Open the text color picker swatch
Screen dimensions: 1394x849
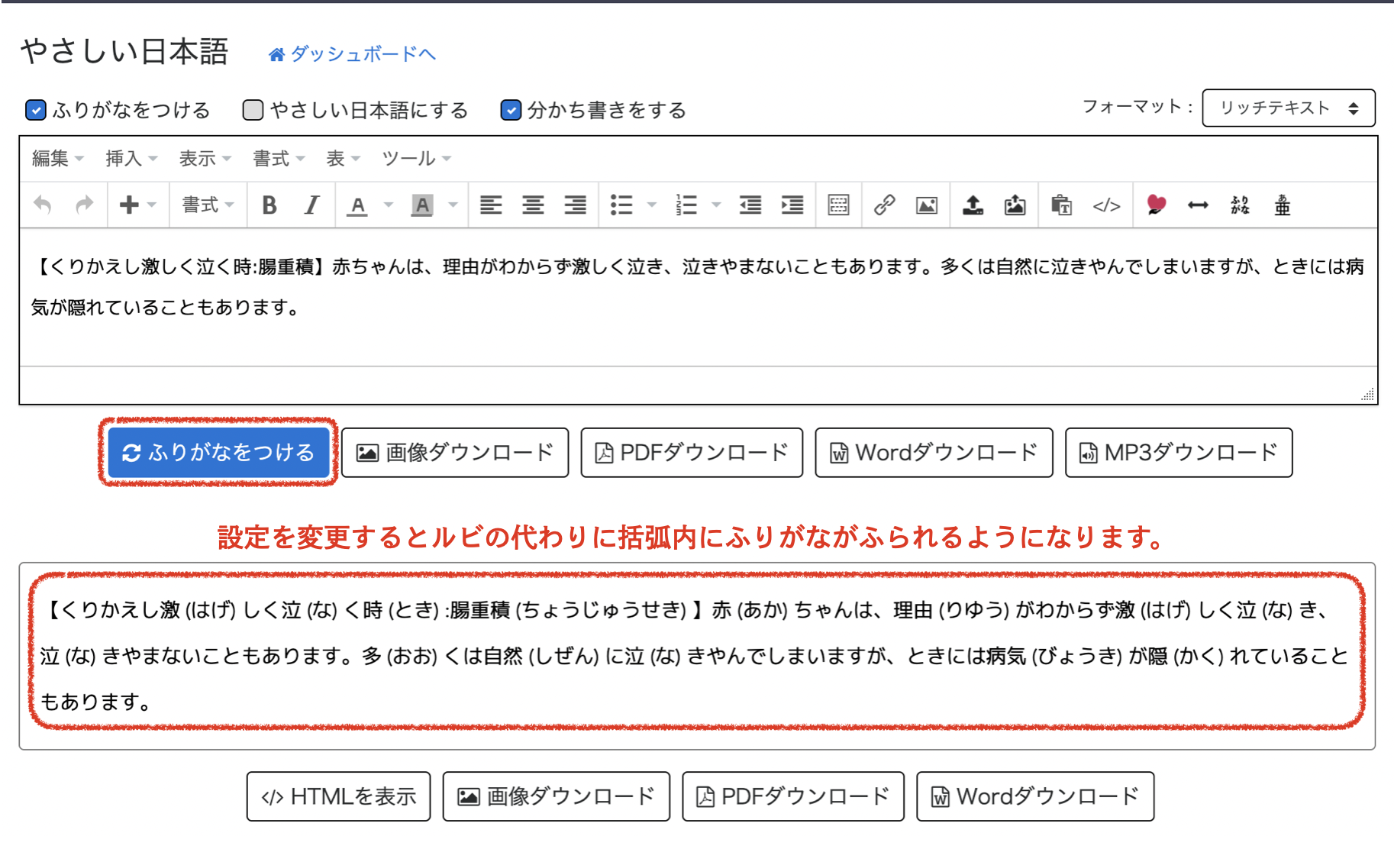[x=357, y=205]
